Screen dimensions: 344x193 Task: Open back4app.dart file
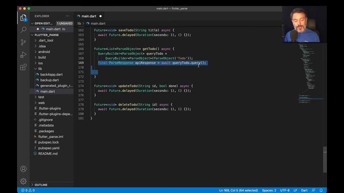52,75
